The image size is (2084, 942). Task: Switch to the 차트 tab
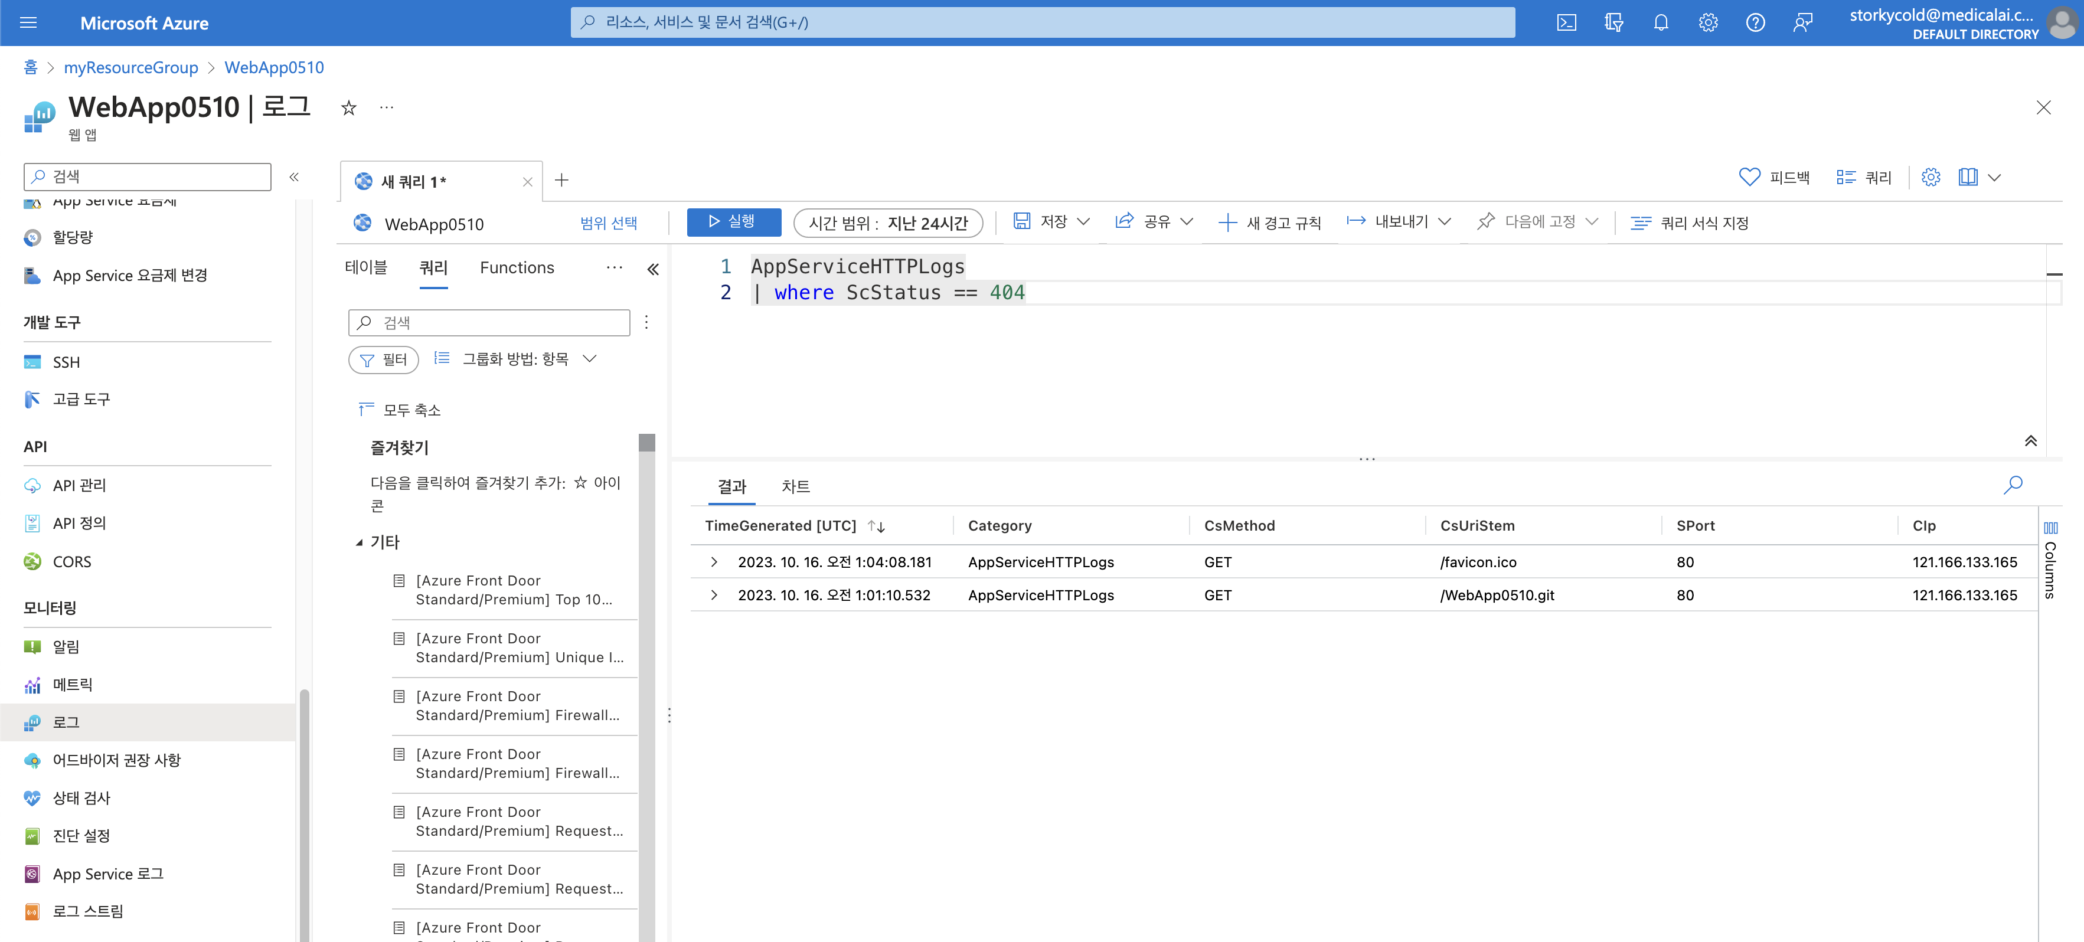[795, 486]
